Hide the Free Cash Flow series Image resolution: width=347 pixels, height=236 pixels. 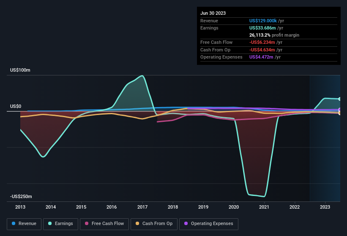coord(104,224)
